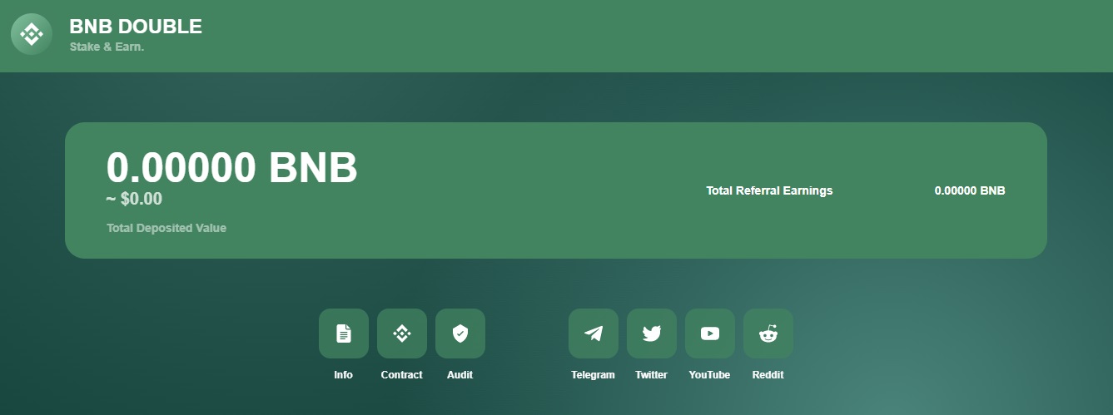Click the BNB DOUBLE header title
The image size is (1113, 415).
point(136,27)
